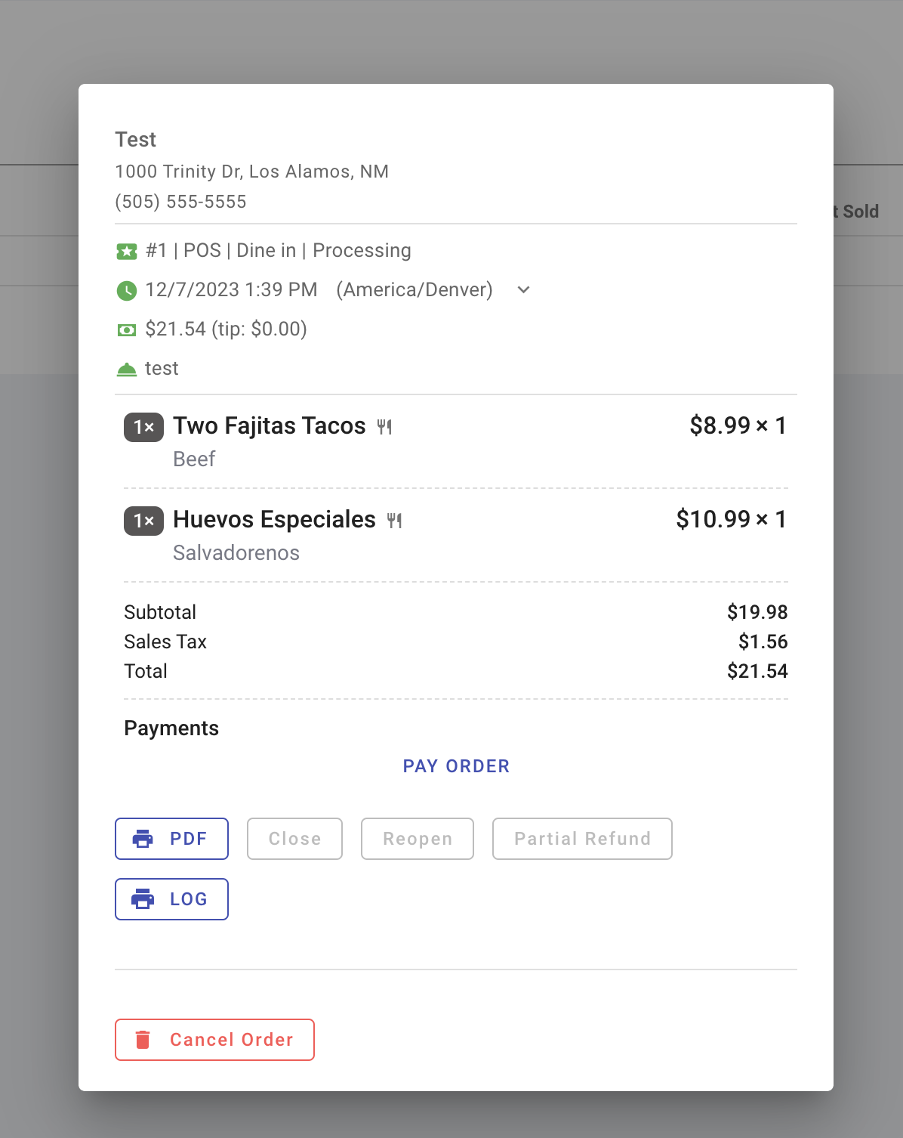
Task: Expand the timezone chevron next to America/Denver
Action: (523, 290)
